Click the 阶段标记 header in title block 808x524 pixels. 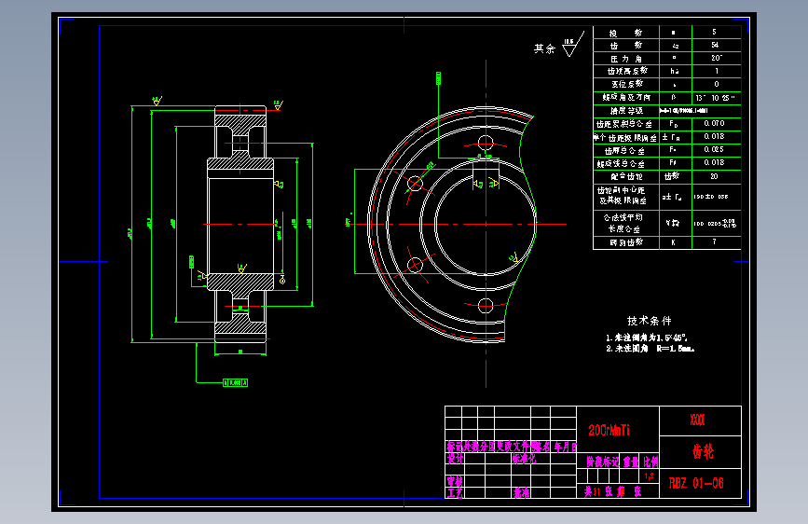pos(602,462)
